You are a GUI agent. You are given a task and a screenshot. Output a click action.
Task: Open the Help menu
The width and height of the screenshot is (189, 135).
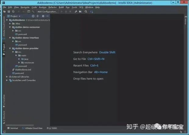97,7
